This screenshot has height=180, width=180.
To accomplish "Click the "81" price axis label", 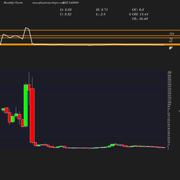I will (169, 113).
